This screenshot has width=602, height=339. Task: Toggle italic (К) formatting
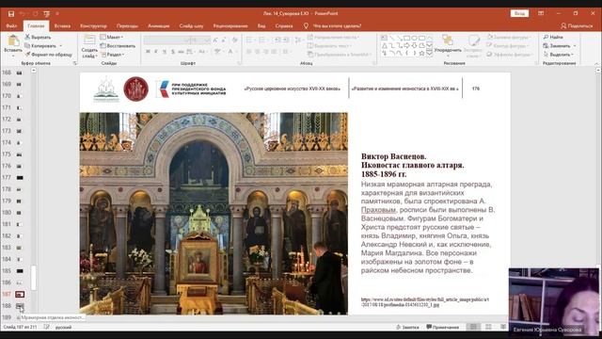click(156, 52)
